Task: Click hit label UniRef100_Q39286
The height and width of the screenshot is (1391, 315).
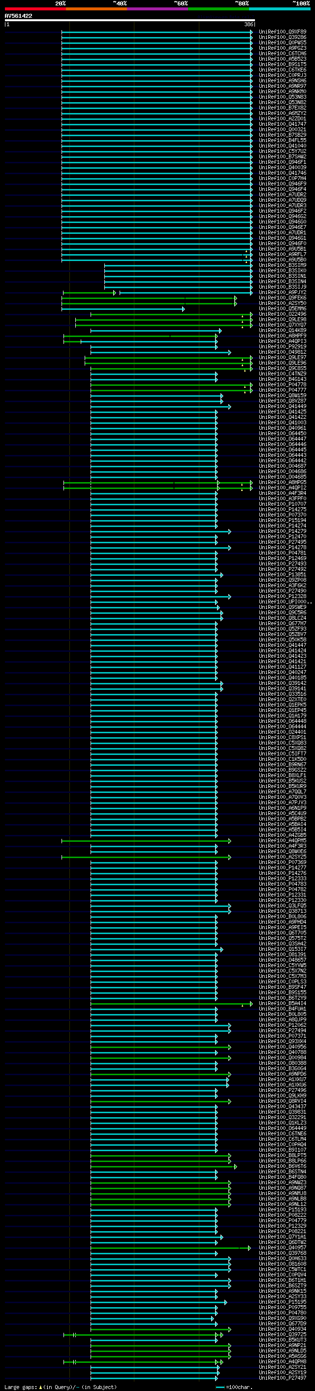Action: [x=283, y=38]
